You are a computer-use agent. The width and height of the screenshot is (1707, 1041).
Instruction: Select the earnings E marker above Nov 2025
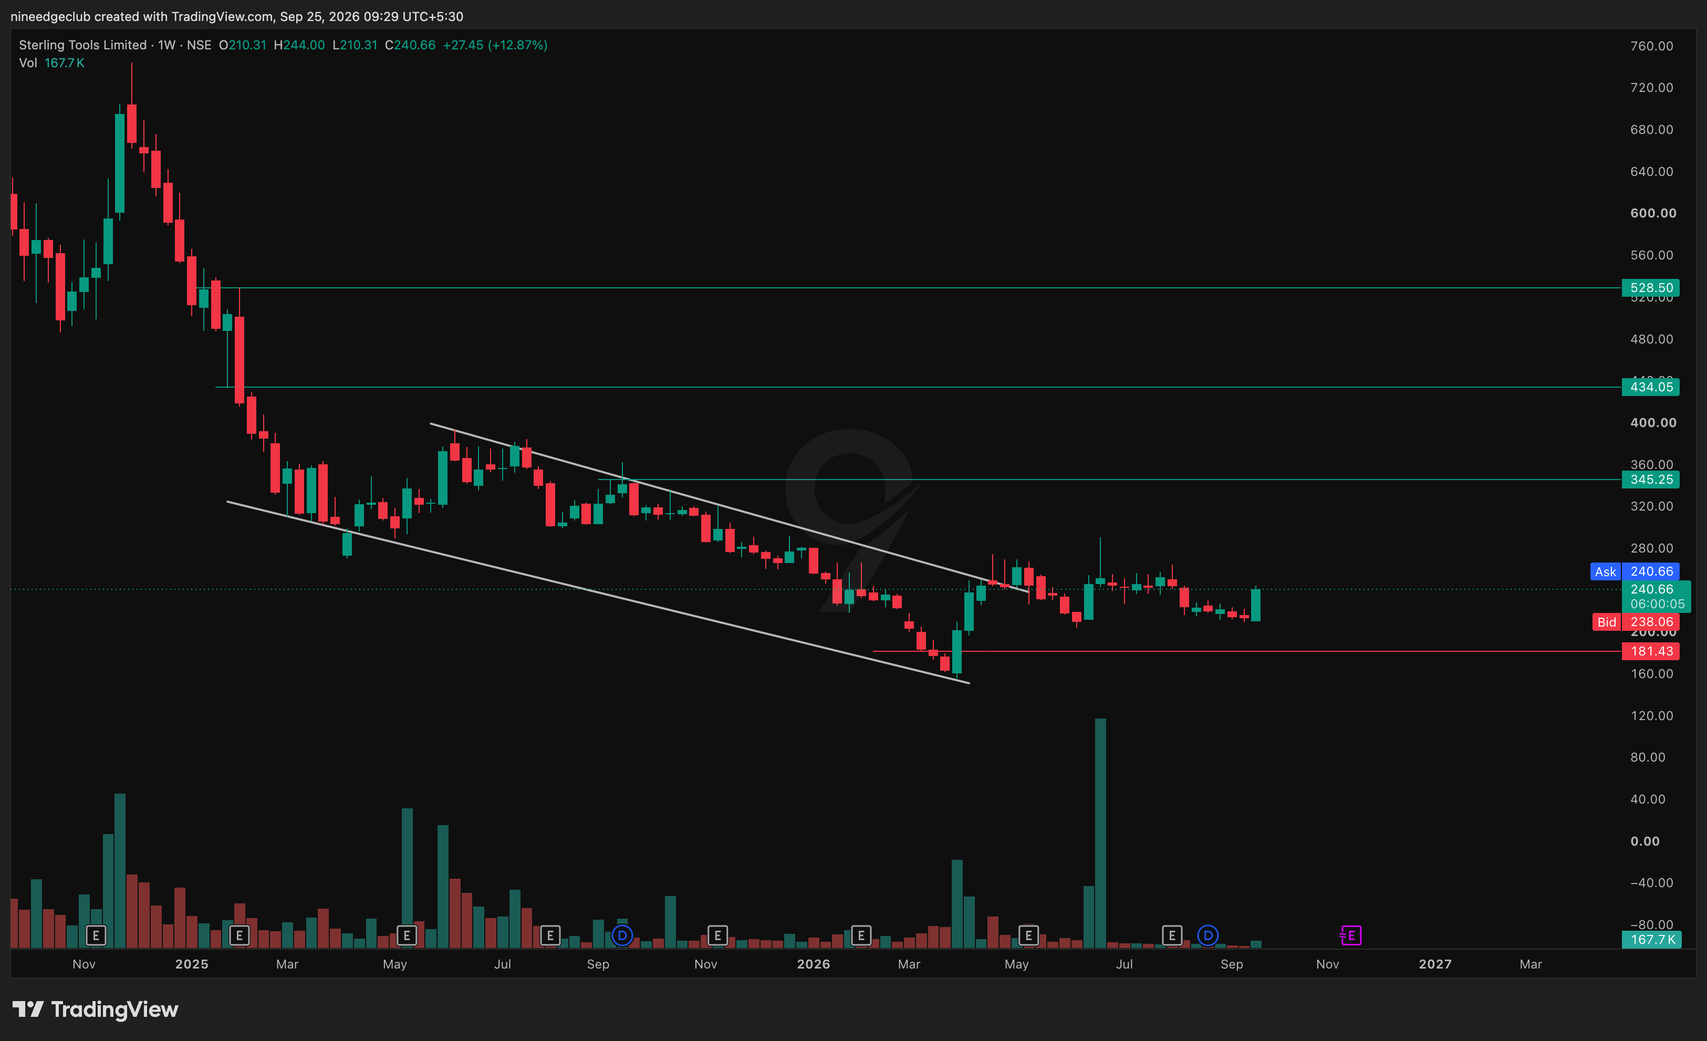coord(717,936)
